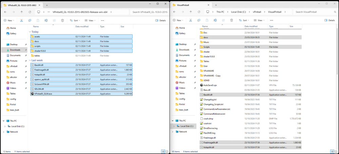Image resolution: width=339 pixels, height=154 pixels.
Task: Click the VPinballX_GL64.exe application icon
Action: 32,94
